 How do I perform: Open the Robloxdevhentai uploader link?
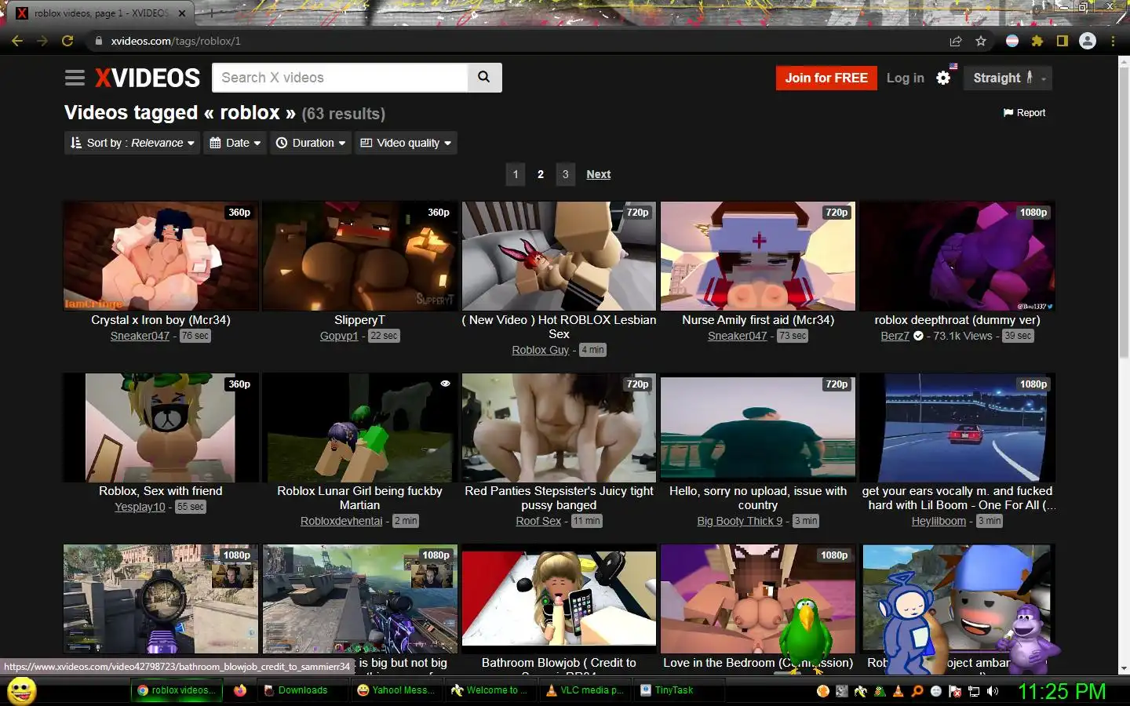tap(341, 521)
